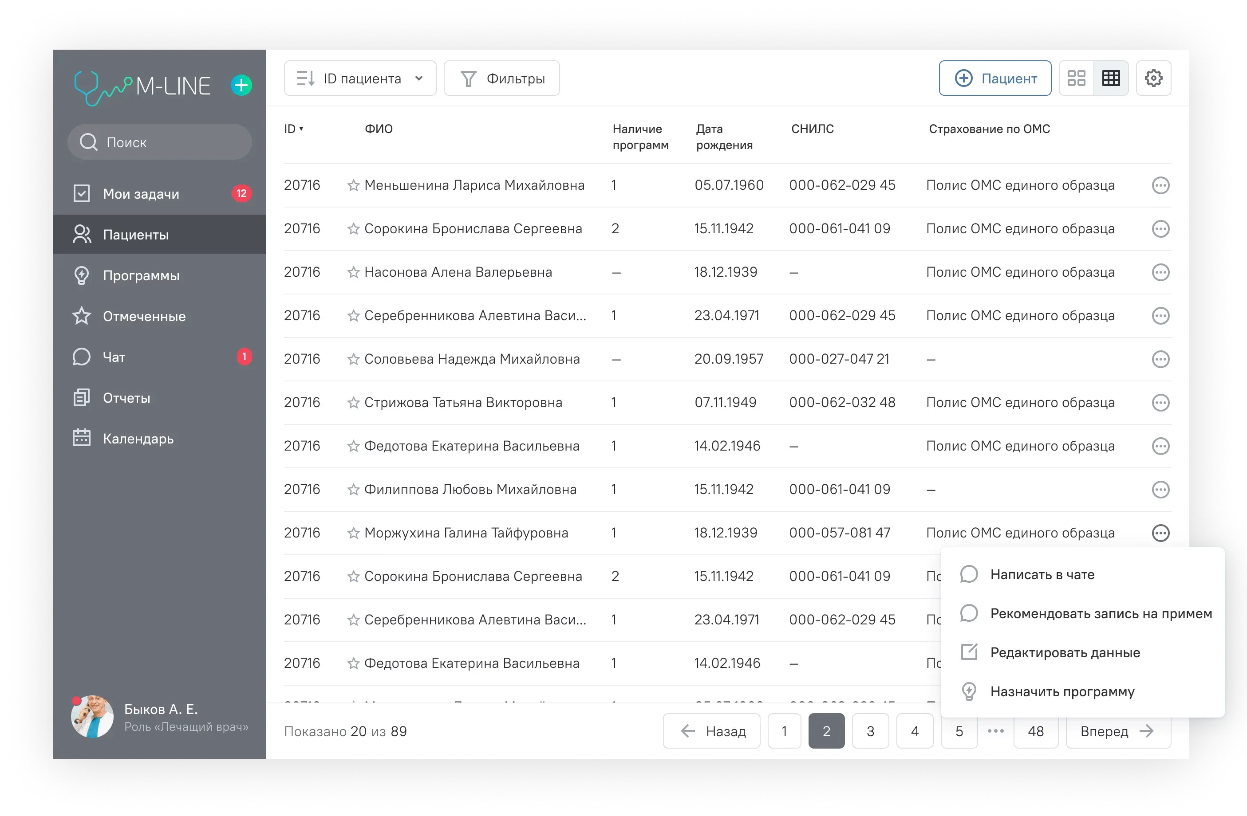Go to page 4
1247x816 pixels.
click(x=915, y=731)
